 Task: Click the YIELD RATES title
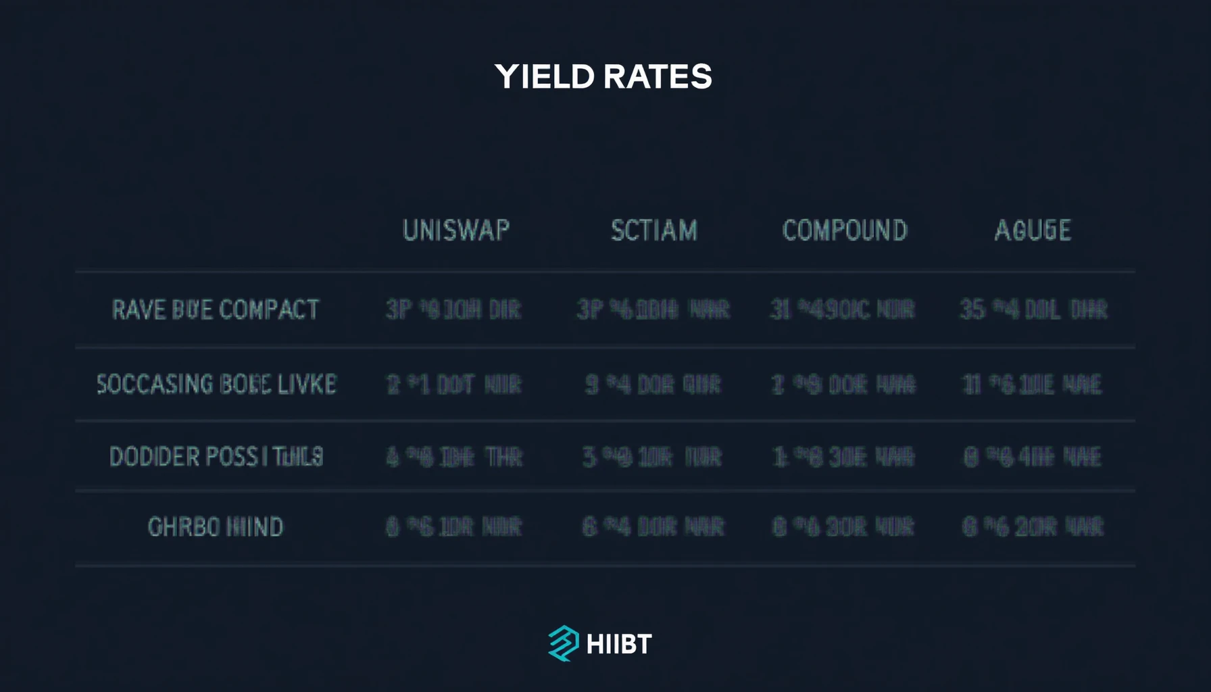point(603,76)
